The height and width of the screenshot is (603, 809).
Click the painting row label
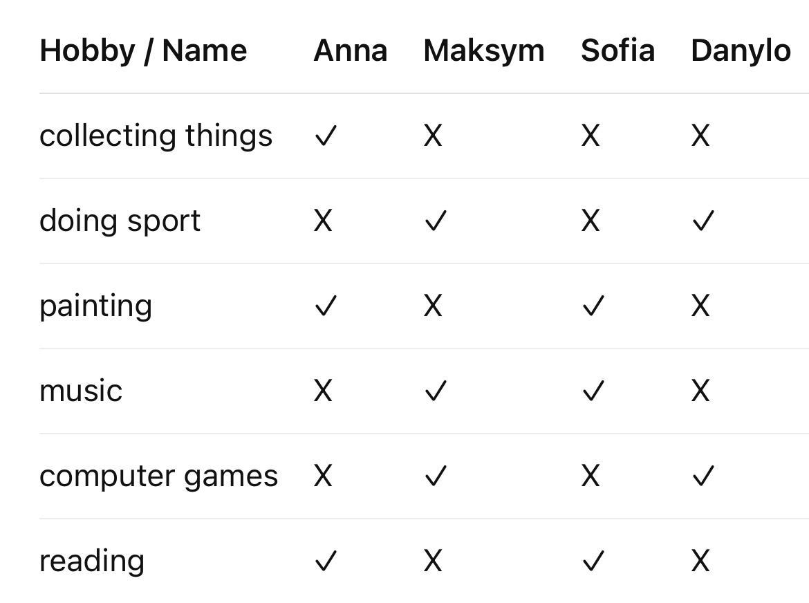tap(95, 306)
